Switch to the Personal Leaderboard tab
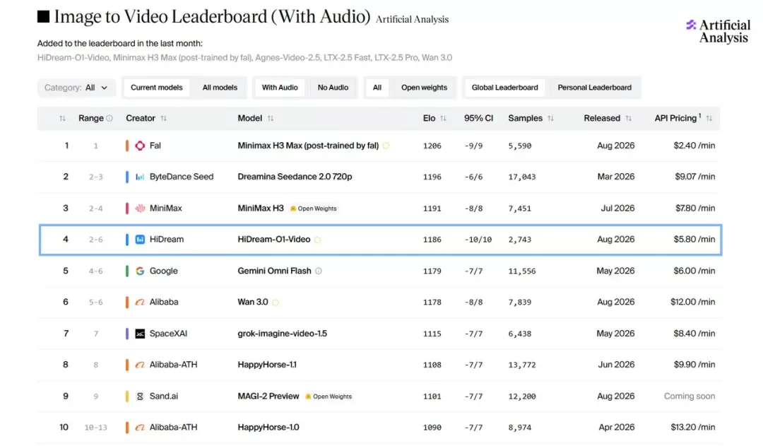The width and height of the screenshot is (763, 446). click(594, 88)
